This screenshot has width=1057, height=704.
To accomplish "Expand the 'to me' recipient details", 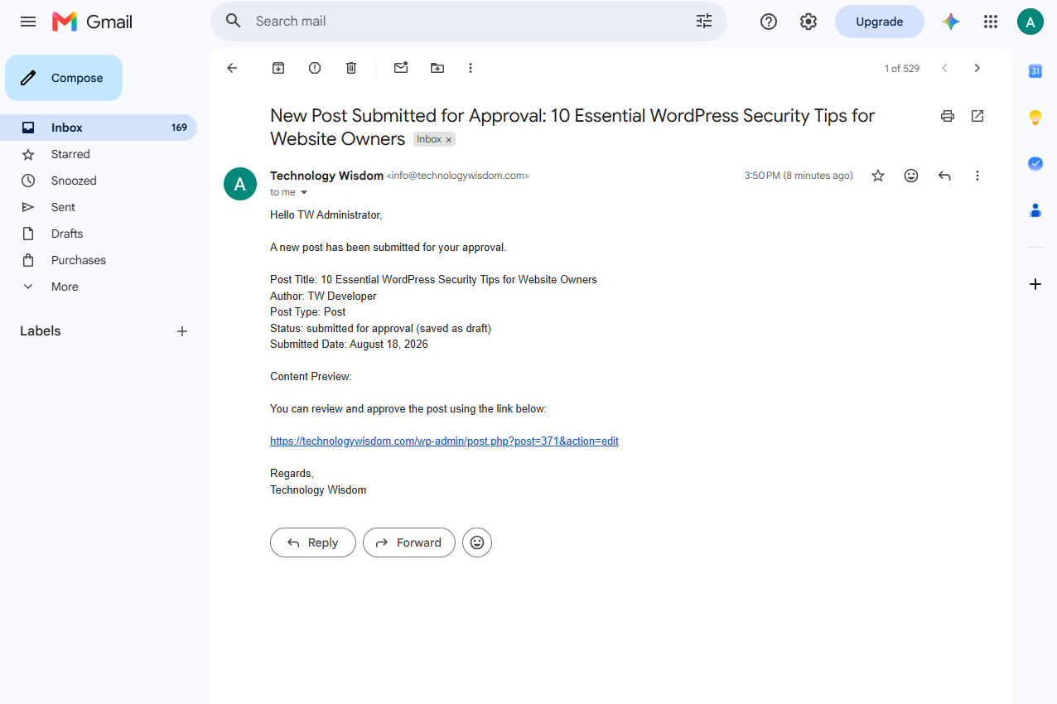I will coord(304,192).
